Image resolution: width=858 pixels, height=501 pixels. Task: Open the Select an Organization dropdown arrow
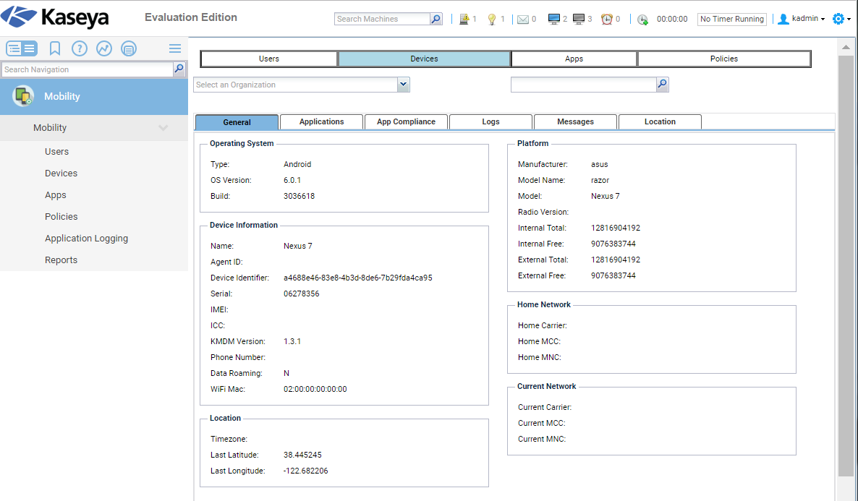coord(403,85)
